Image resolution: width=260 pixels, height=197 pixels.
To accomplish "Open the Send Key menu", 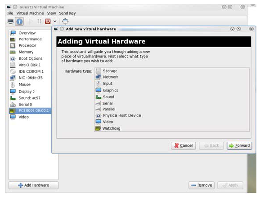I will pyautogui.click(x=67, y=13).
